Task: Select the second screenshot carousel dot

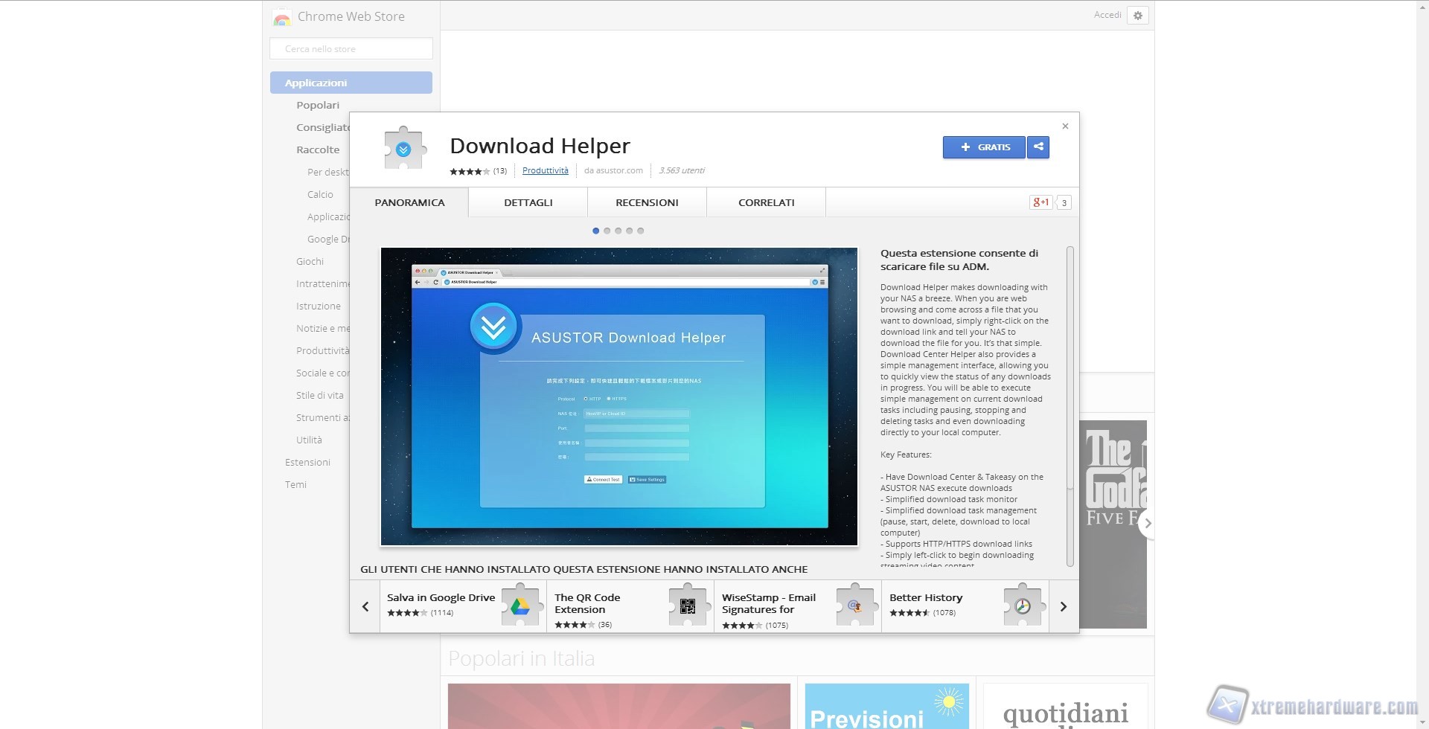Action: click(607, 231)
